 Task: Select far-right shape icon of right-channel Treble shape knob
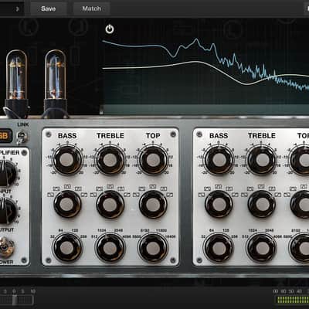pos(278,195)
